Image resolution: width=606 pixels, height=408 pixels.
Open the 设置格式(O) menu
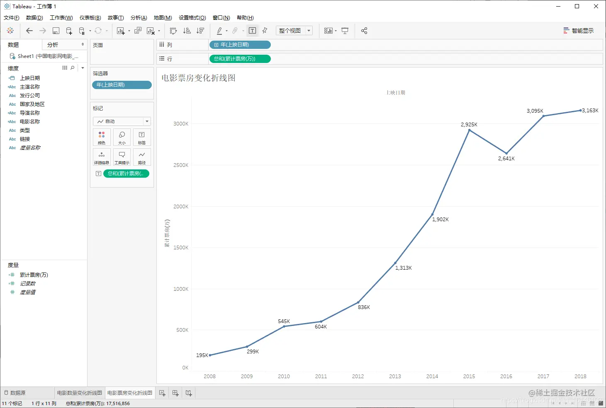pyautogui.click(x=192, y=18)
